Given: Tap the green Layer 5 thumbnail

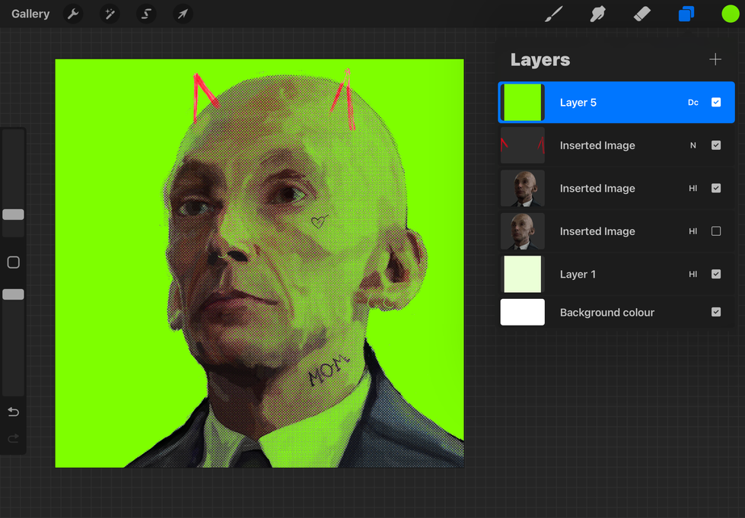Looking at the screenshot, I should [x=523, y=103].
